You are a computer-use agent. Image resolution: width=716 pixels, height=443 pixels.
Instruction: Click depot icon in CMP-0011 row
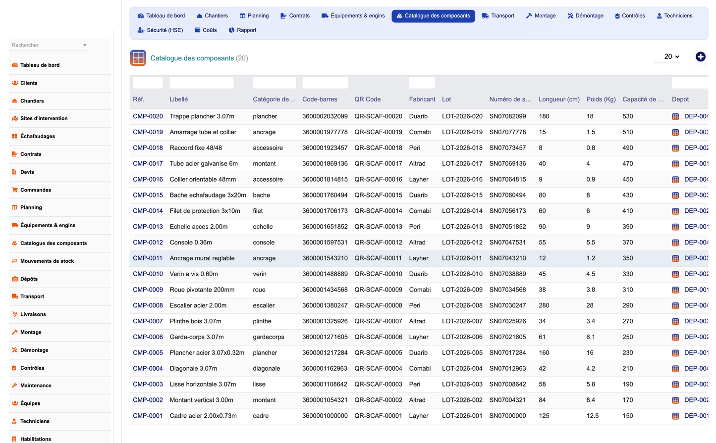tap(675, 258)
